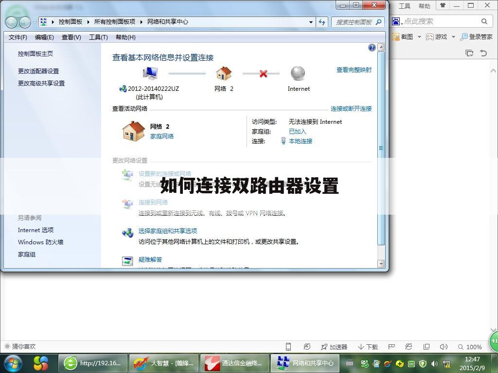
Task: Click the 网络 2 house icon under active networks
Action: 133,130
